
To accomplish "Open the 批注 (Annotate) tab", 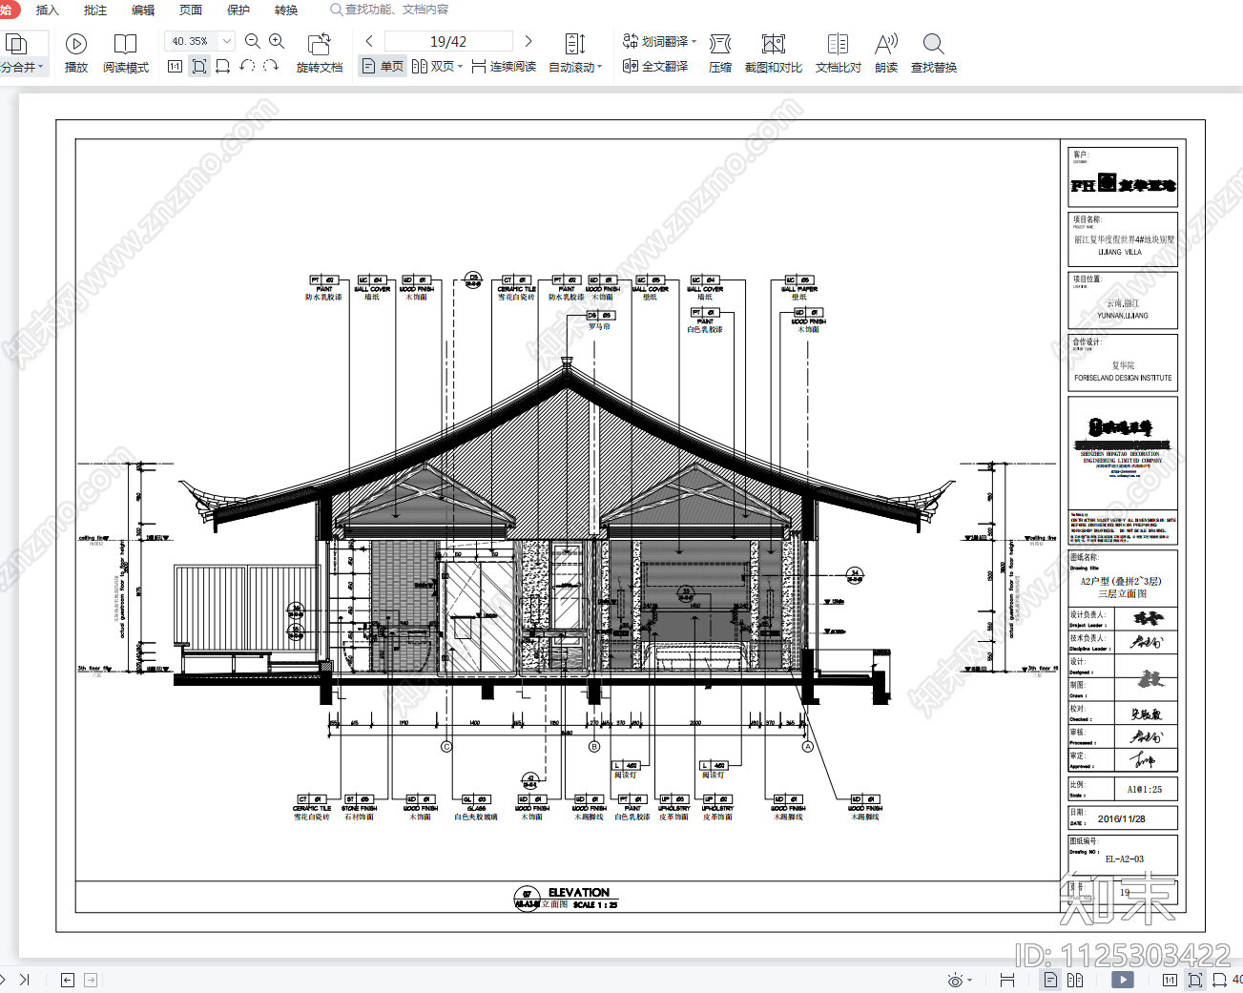I will tap(95, 10).
